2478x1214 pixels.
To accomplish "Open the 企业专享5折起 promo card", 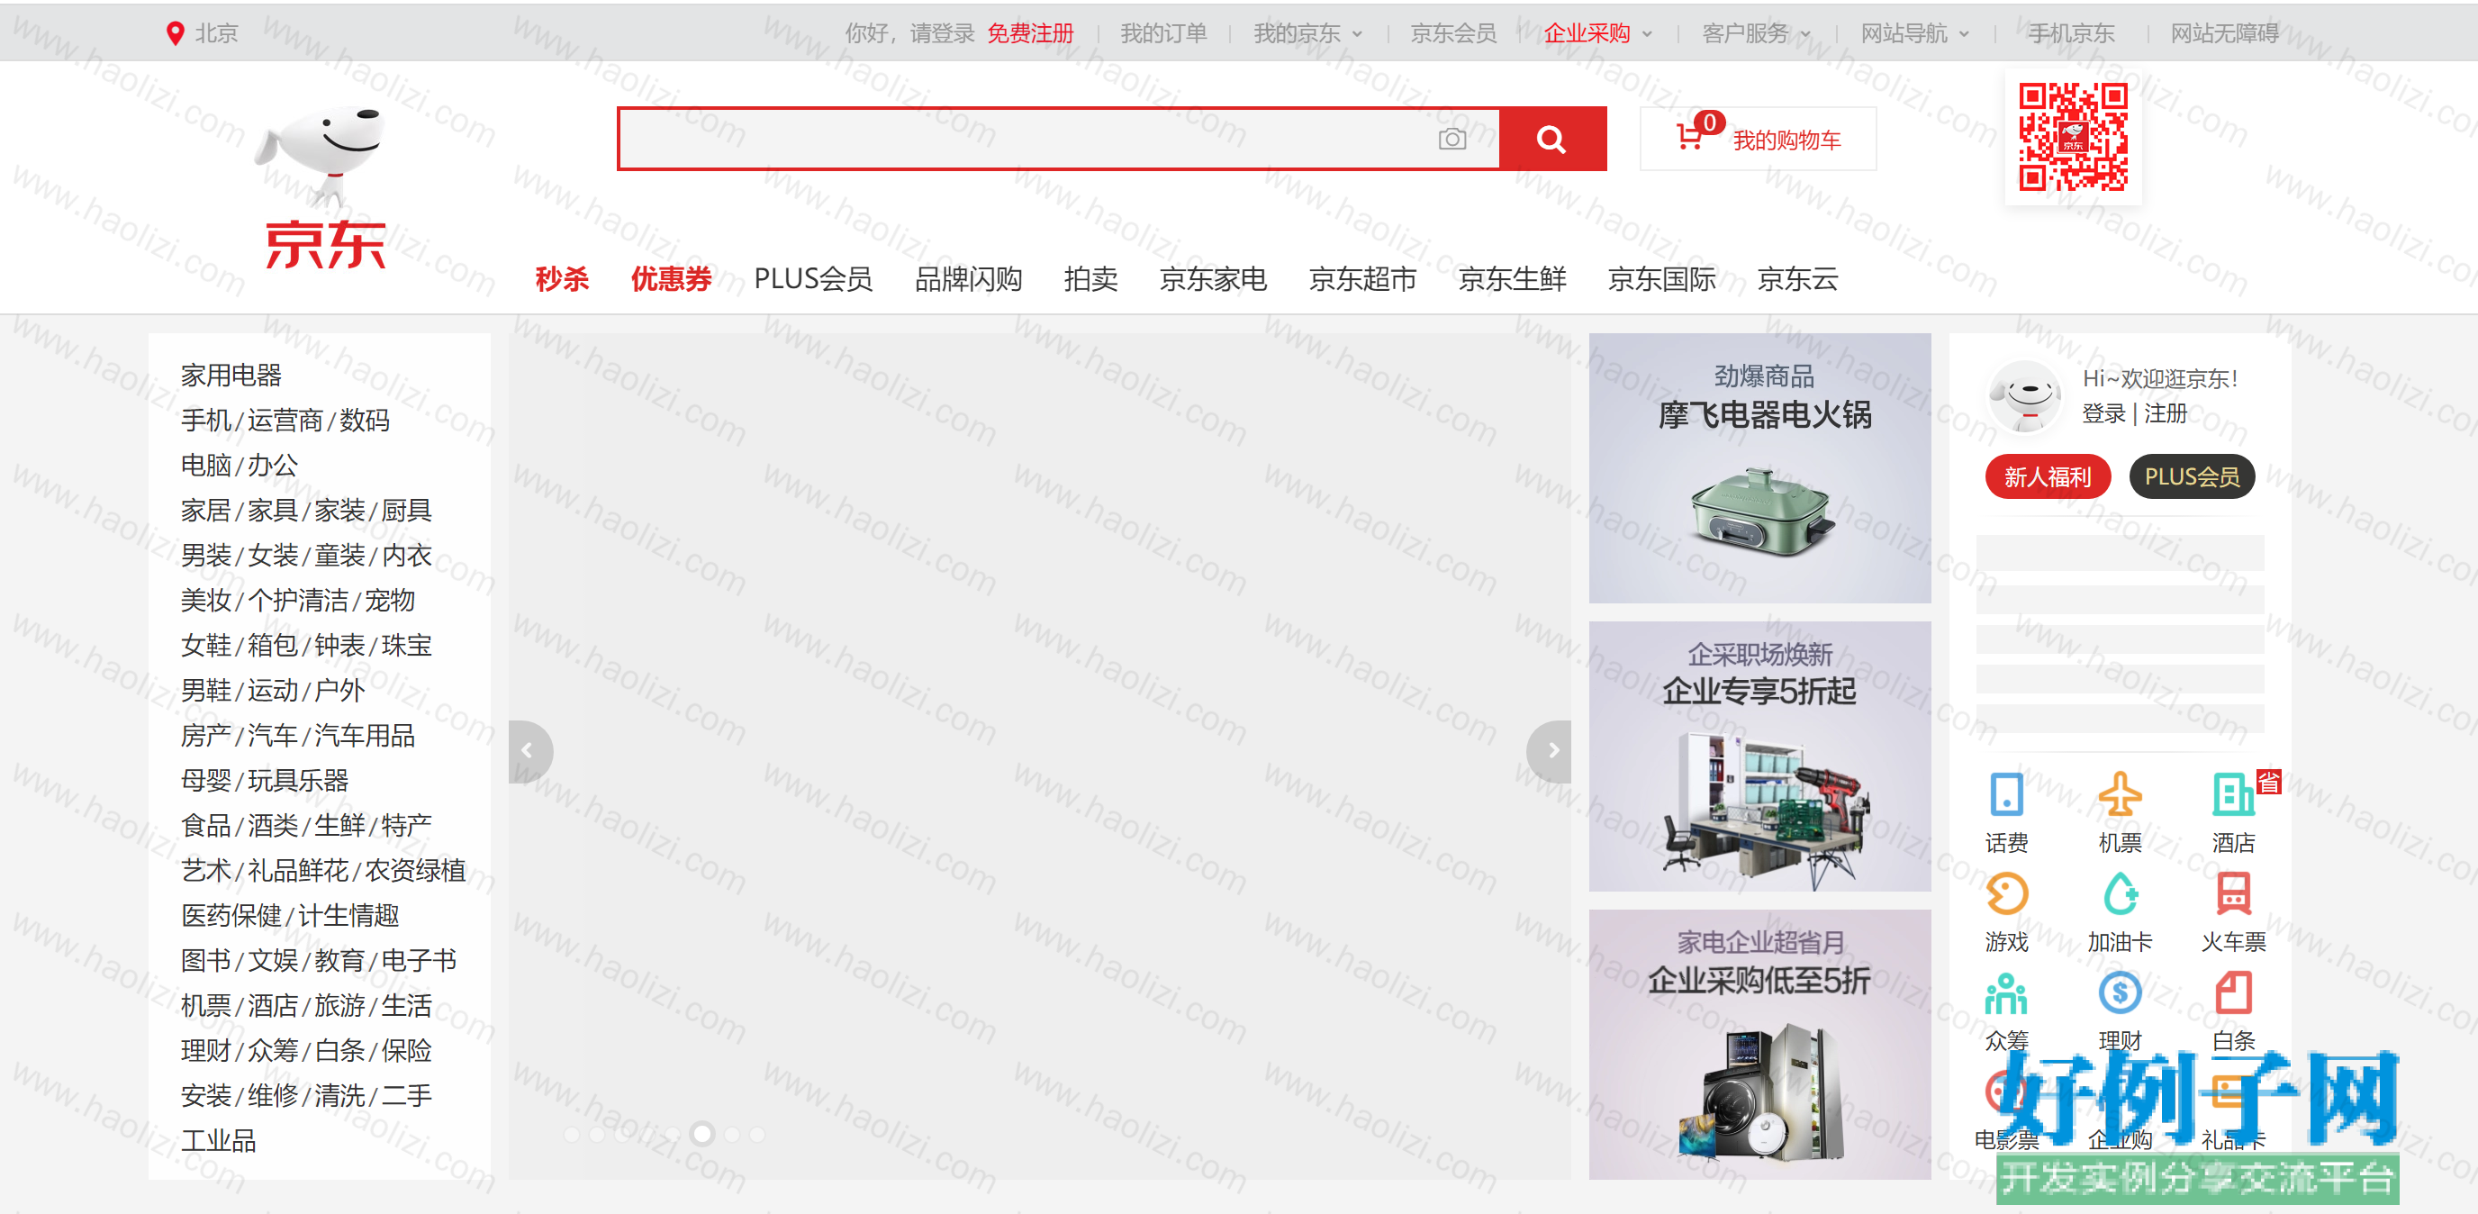I will pyautogui.click(x=1759, y=756).
